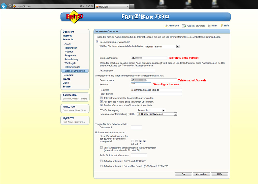Viewport: 258px width, 184px height.
Task: Click the Inhalt sitemap icon
Action: tap(209, 26)
